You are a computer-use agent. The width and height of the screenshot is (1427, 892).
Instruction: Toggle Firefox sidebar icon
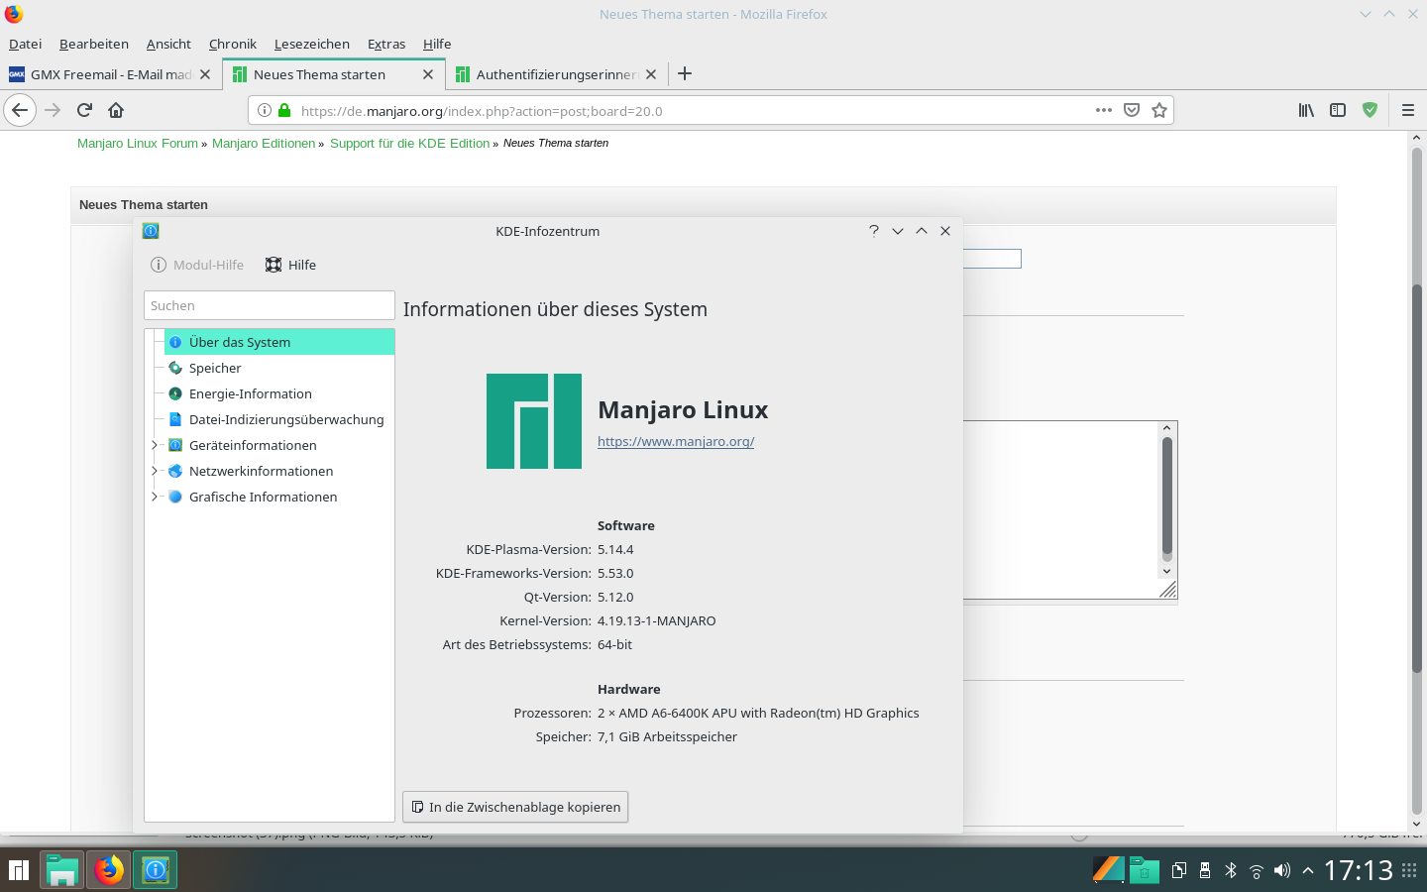[x=1338, y=110]
